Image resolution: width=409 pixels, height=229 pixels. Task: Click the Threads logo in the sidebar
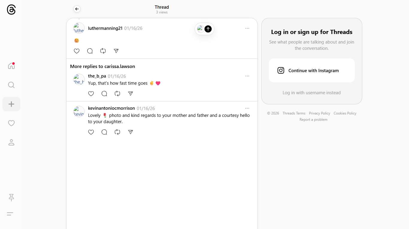click(11, 10)
